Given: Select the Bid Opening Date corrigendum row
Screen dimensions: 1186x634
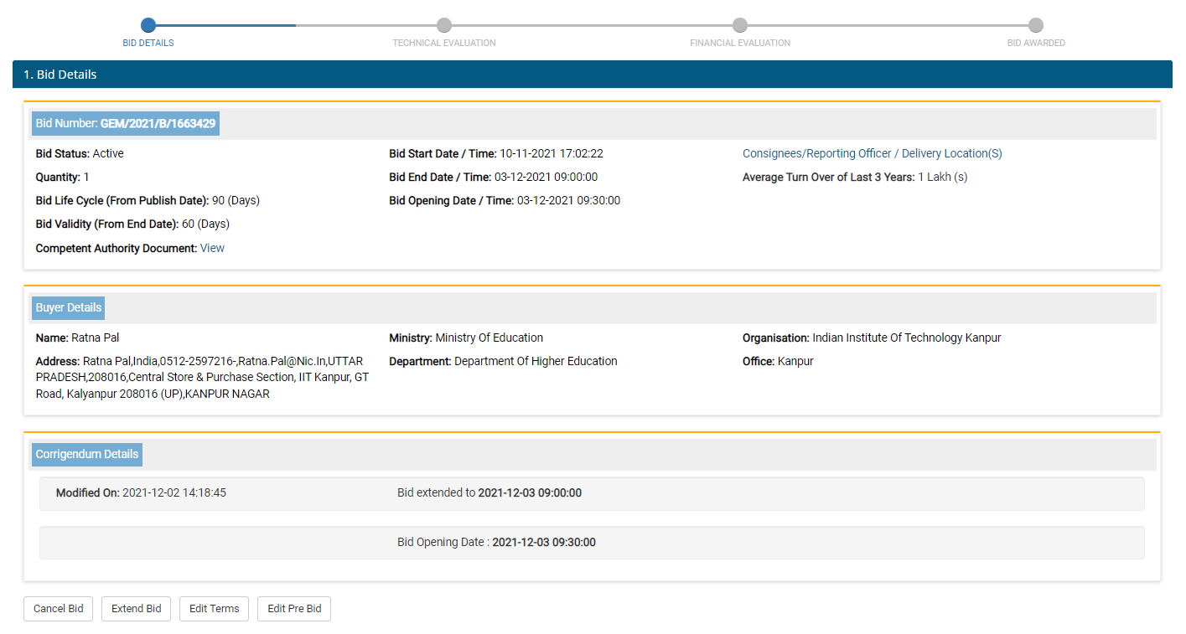Looking at the screenshot, I should pyautogui.click(x=591, y=543).
